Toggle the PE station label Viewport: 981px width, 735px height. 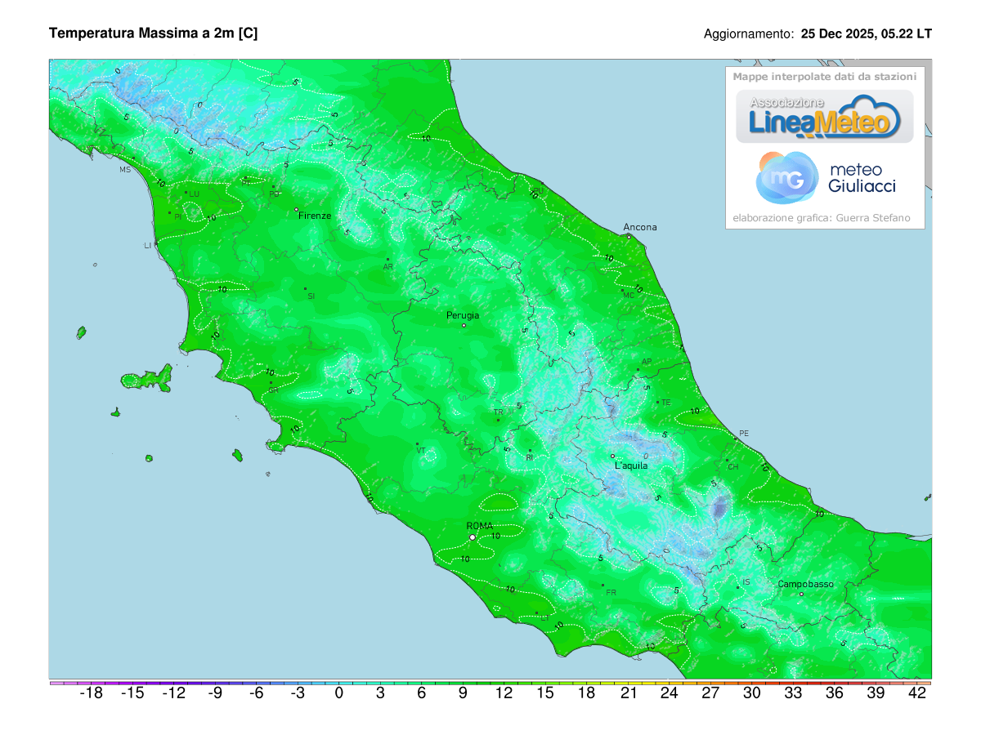coord(745,434)
